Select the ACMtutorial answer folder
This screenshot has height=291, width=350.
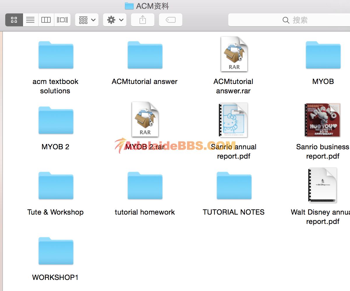[145, 55]
